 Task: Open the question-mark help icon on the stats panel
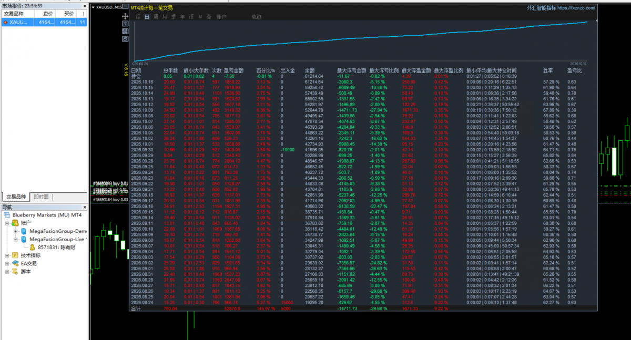coord(125,24)
